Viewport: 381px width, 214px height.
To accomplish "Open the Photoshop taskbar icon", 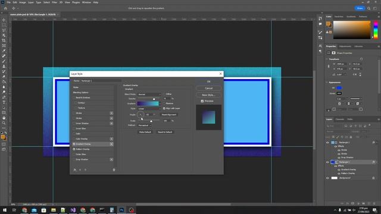I will (x=121, y=210).
